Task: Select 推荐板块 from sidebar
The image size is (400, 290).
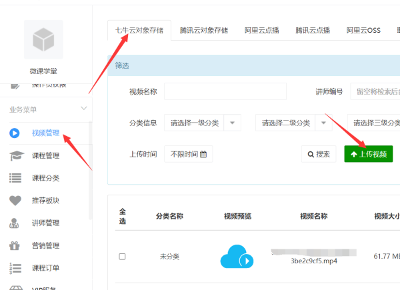Action: click(x=45, y=201)
